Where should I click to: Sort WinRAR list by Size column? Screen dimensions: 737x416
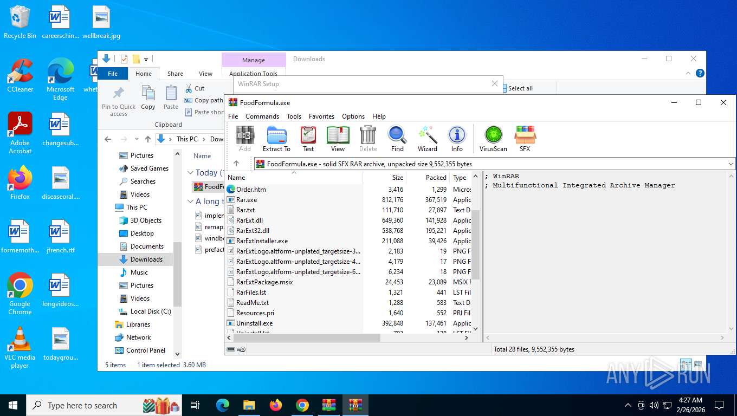tap(384, 178)
